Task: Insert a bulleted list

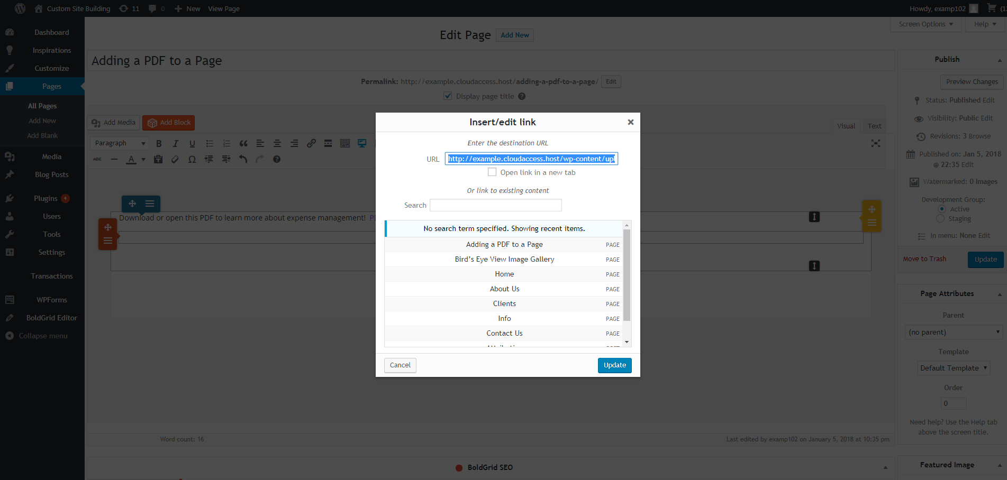Action: (x=210, y=143)
